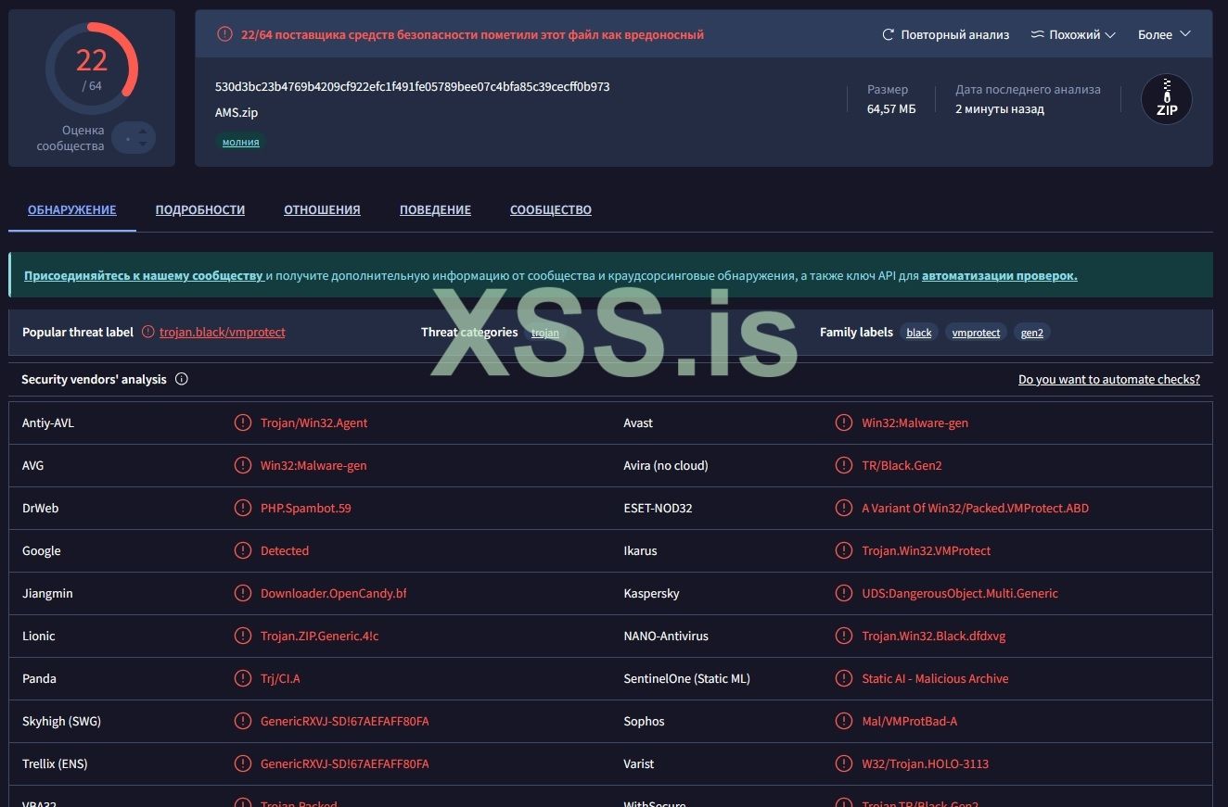
Task: Click the warning icon in NANO-Antivirus row
Action: point(844,636)
